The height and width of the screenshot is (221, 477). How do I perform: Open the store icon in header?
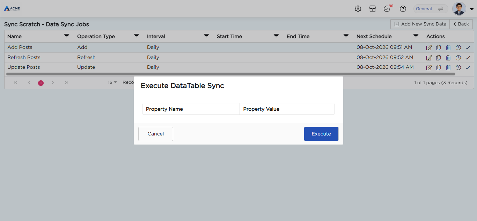pos(373,9)
